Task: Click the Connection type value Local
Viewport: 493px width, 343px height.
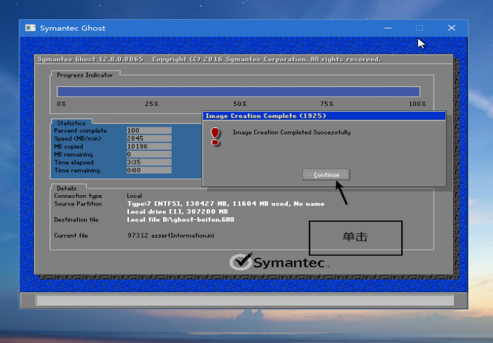Action: point(134,196)
